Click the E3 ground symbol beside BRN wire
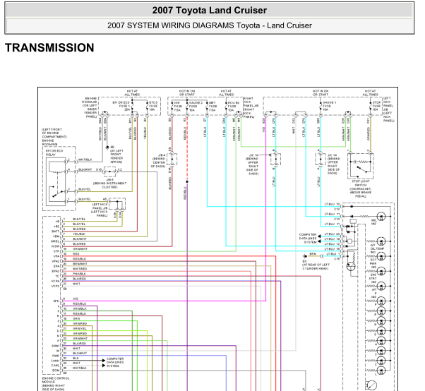This screenshot has width=425, height=391. pyautogui.click(x=305, y=256)
